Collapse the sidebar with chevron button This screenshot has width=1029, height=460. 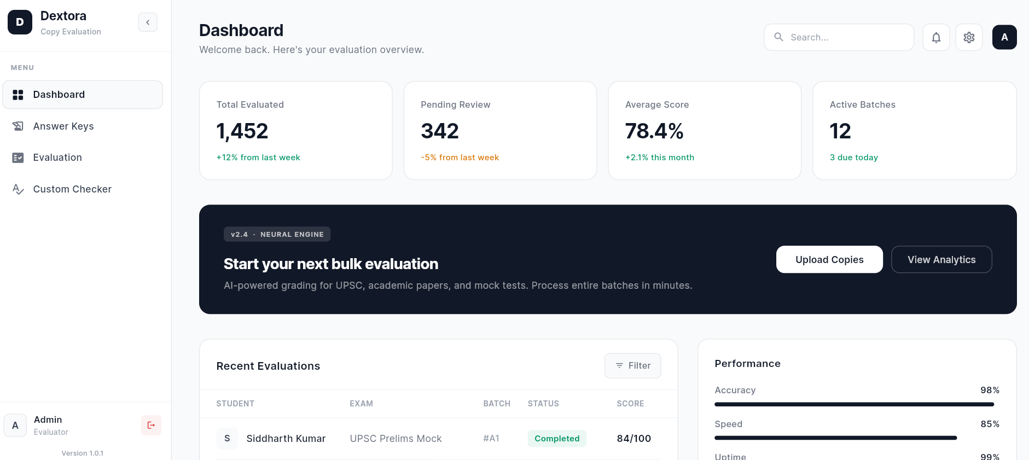pyautogui.click(x=148, y=22)
